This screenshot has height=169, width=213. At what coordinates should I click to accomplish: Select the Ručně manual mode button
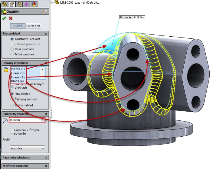[18, 26]
